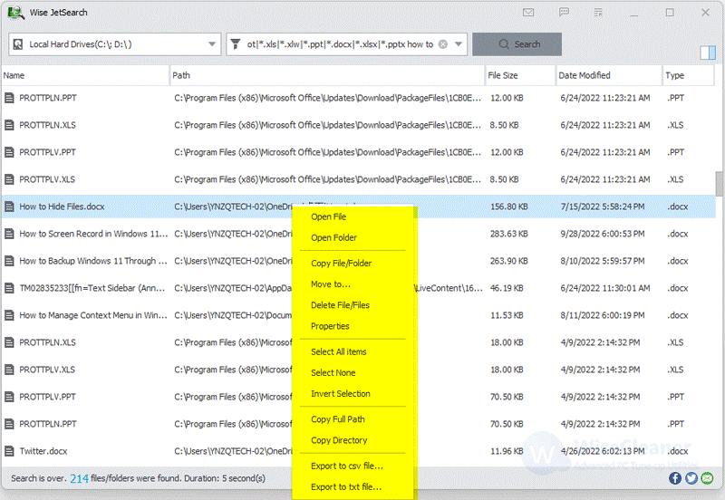
Task: Choose Select None menu entry
Action: click(333, 372)
